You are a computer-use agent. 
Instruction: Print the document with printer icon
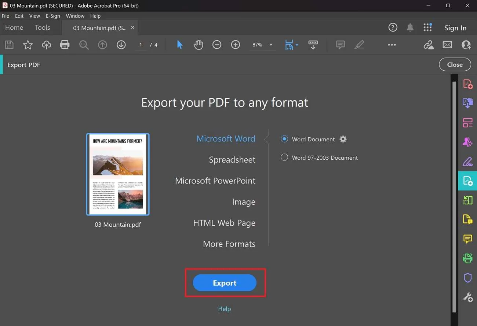point(65,45)
